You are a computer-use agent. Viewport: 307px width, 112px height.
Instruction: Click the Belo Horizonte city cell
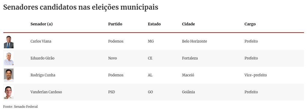(x=194, y=41)
